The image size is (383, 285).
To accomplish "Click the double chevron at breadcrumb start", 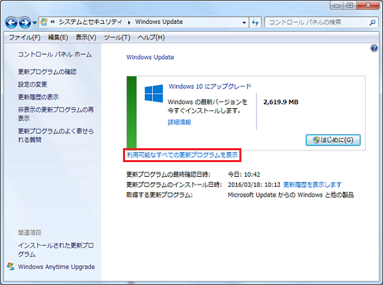I will coord(53,22).
